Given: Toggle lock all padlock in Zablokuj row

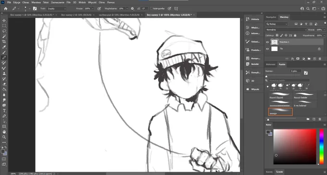Looking at the screenshot, I should pos(295,36).
